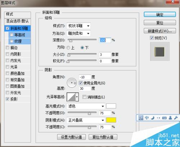This screenshot has height=147, width=180.
Task: Toggle the 预览(V) checkbox
Action: (152, 38)
